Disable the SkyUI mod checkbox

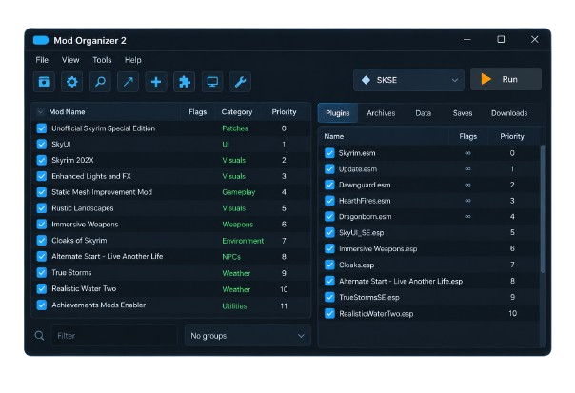(42, 144)
